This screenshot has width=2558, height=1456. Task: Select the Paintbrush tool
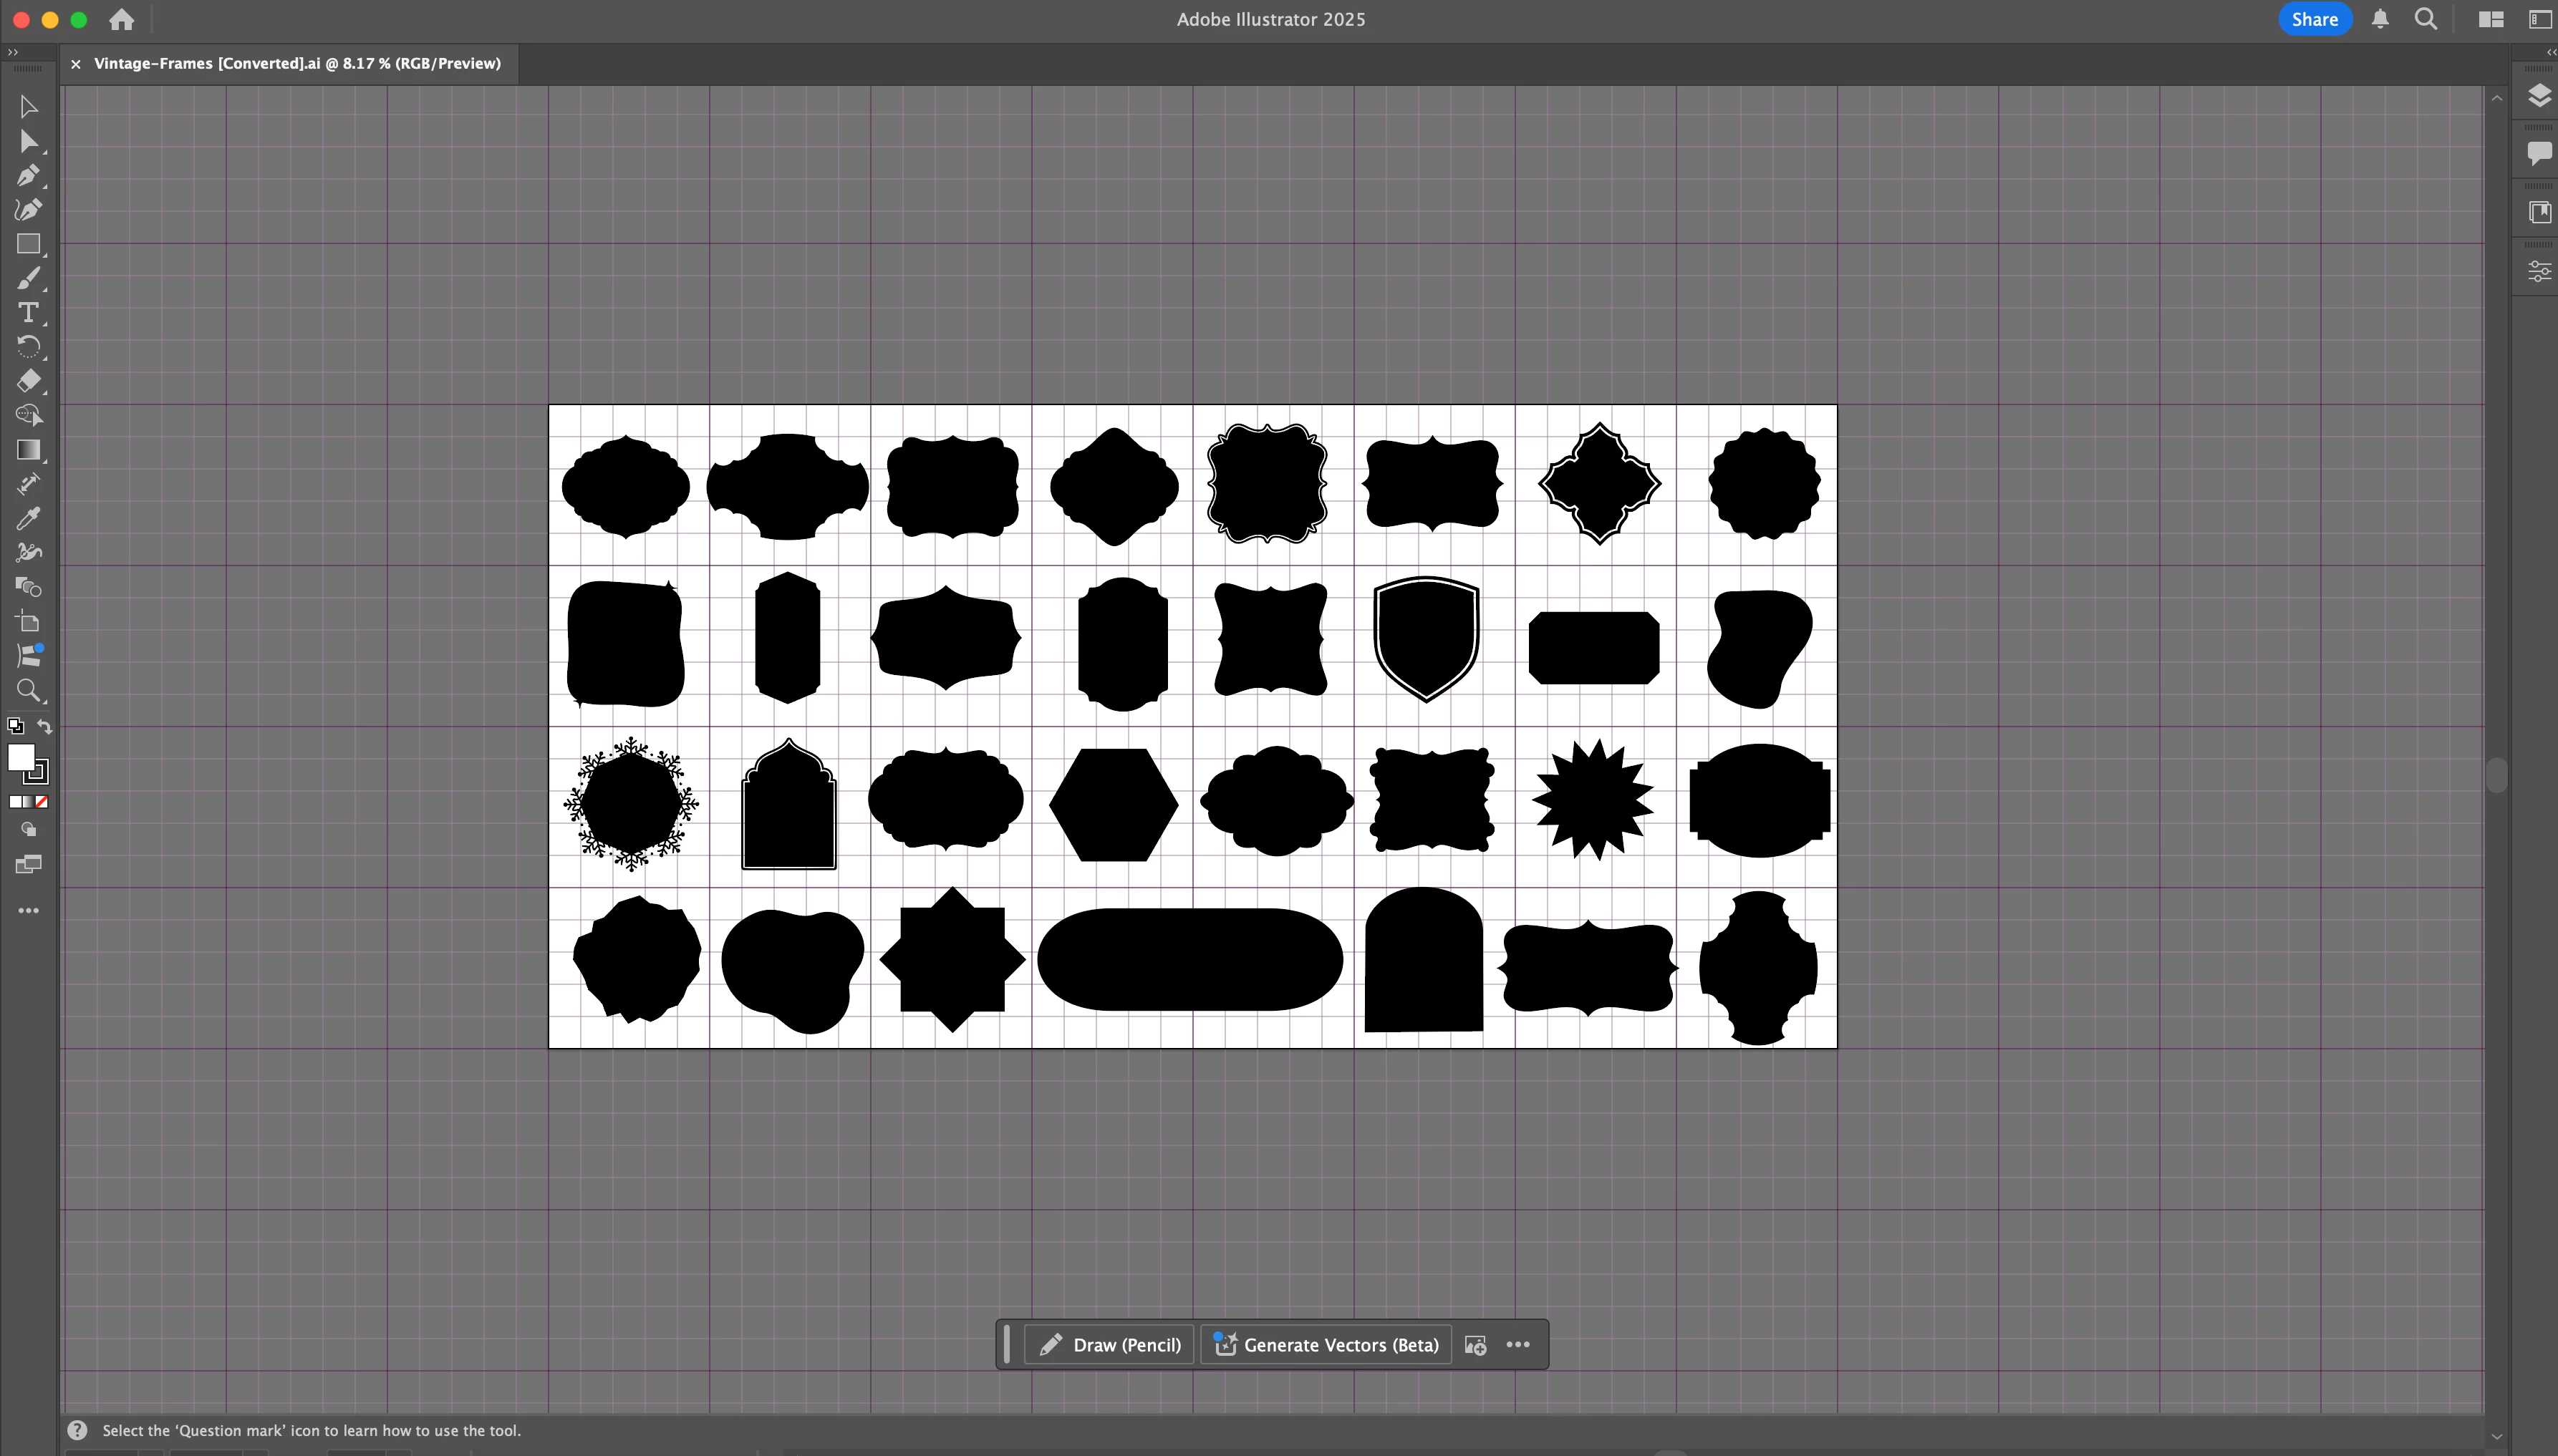point(28,278)
